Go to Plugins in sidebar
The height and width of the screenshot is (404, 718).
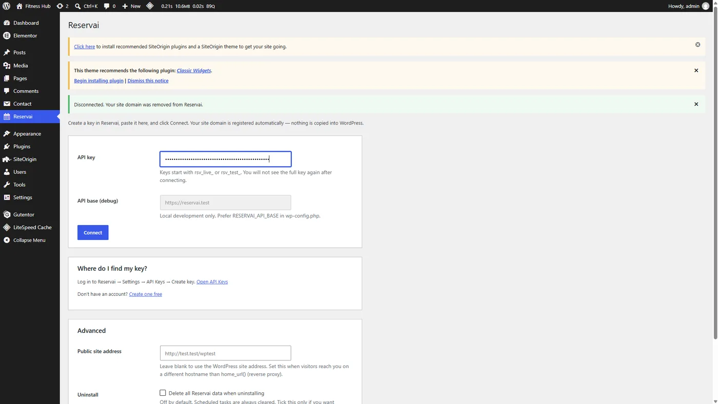[x=30, y=147]
